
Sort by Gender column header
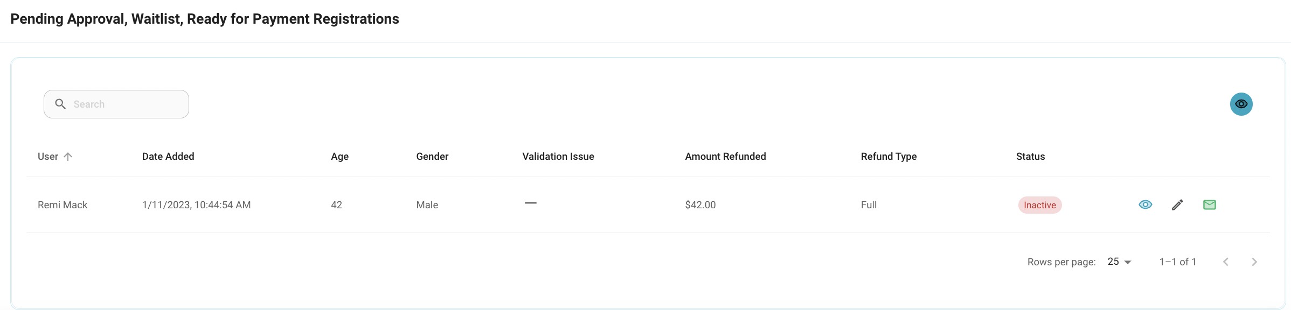coord(432,157)
